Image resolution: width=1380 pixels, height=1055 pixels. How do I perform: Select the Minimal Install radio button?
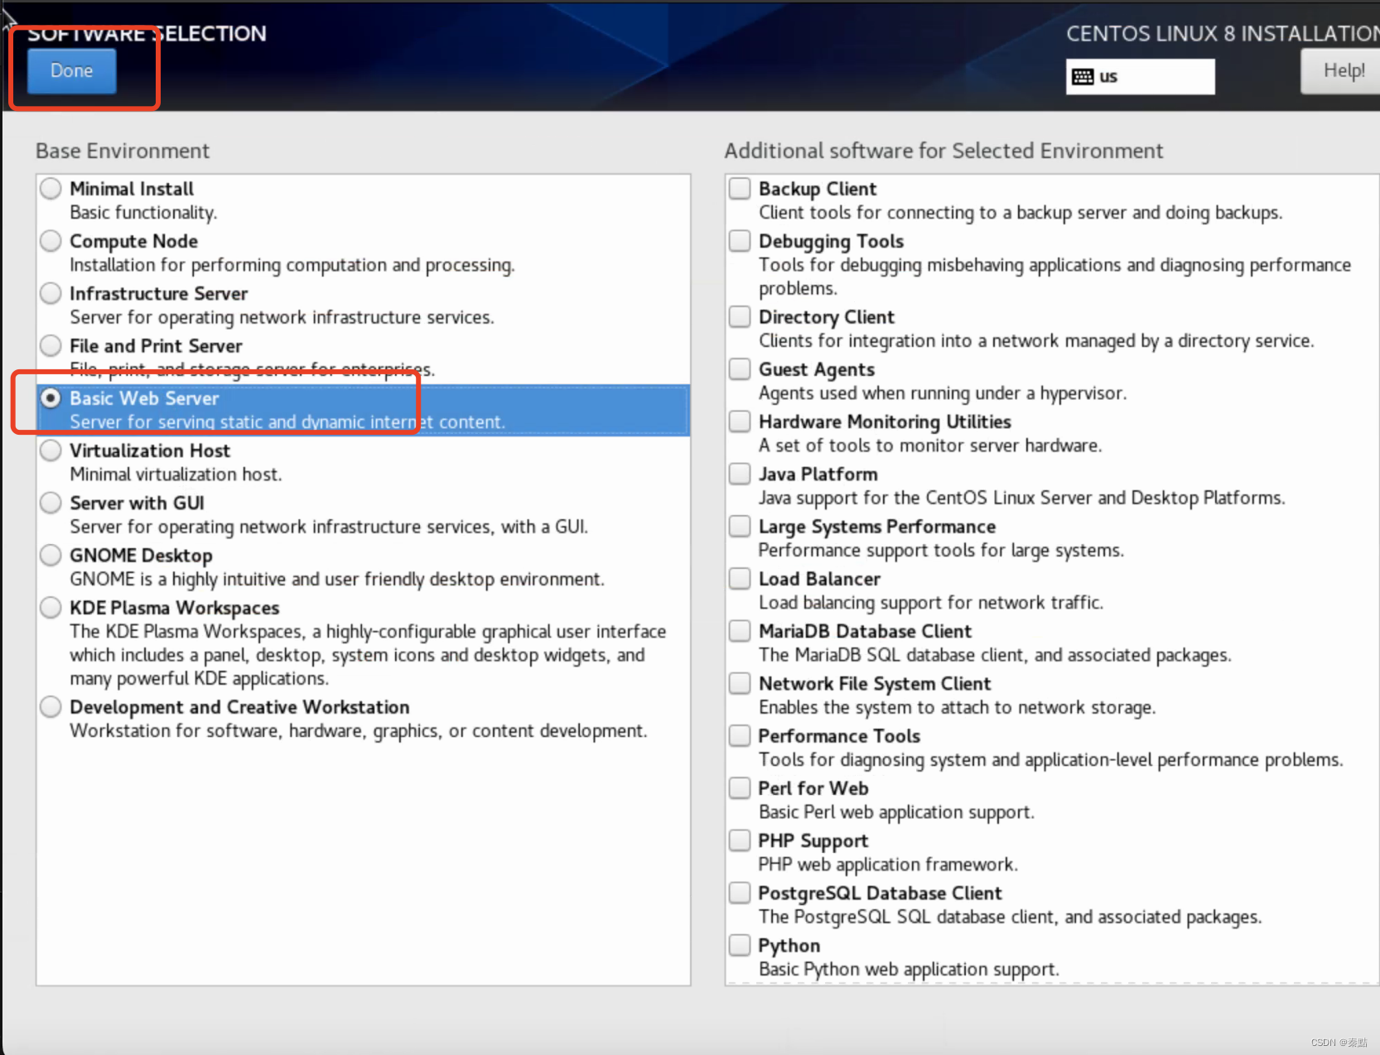click(x=51, y=189)
